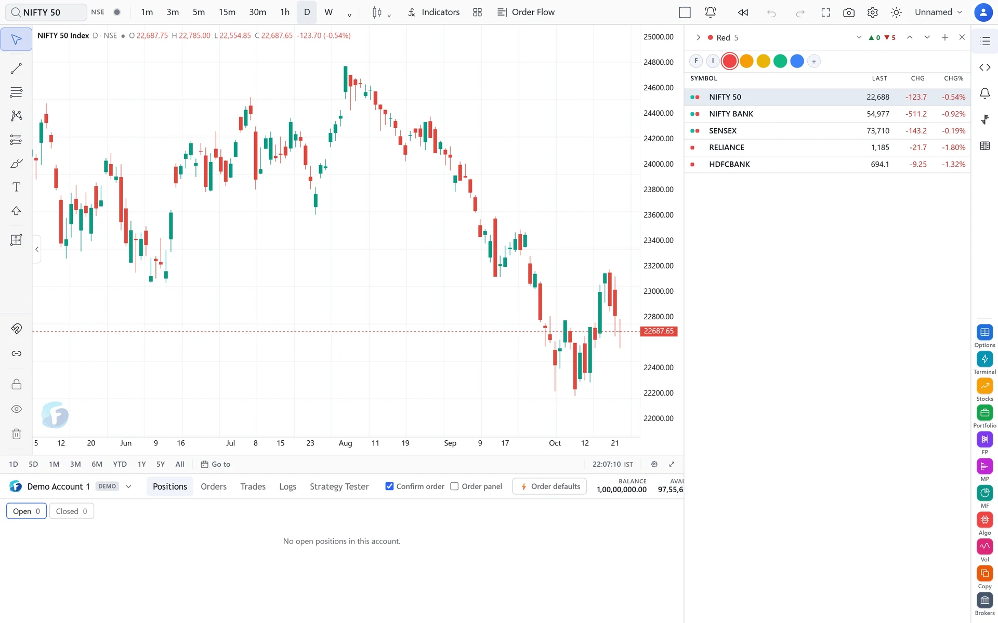Toggle drawings visibility eye icon
The height and width of the screenshot is (623, 998).
[16, 409]
